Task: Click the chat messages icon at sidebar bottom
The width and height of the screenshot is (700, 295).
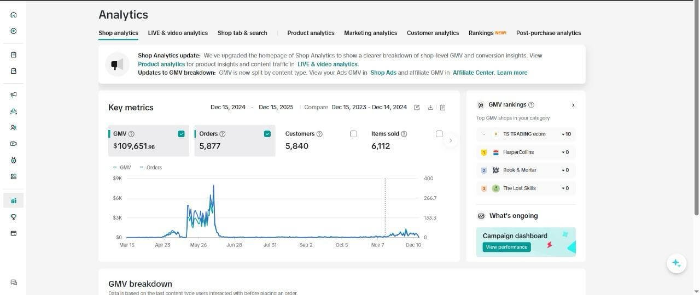Action: coord(14,282)
